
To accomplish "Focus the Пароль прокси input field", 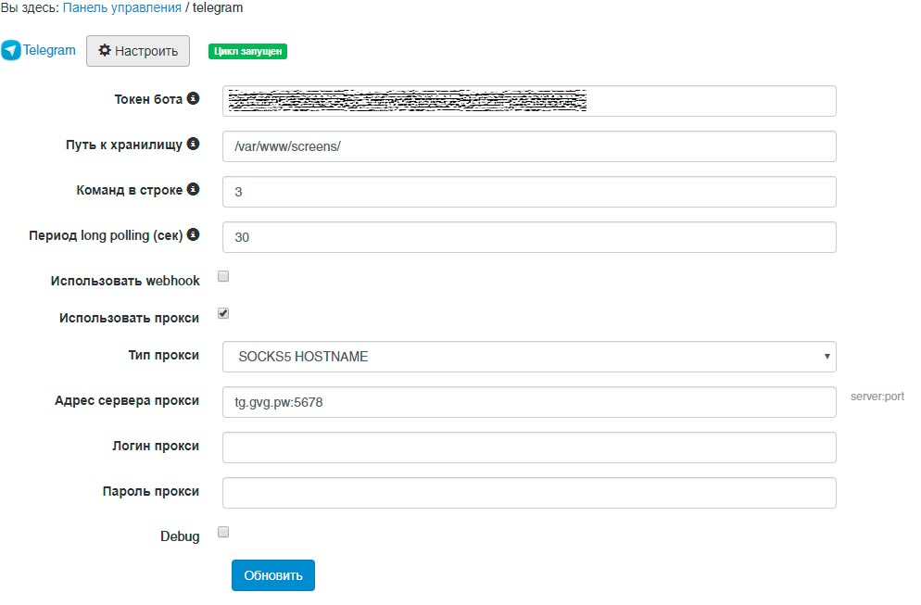I will 528,493.
